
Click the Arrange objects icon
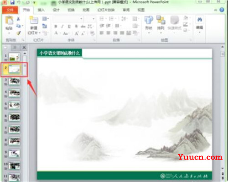pos(161,20)
